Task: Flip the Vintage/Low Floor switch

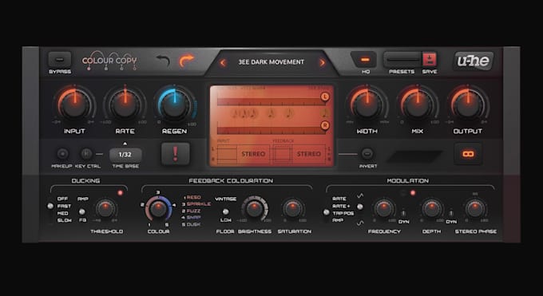Action: click(226, 211)
